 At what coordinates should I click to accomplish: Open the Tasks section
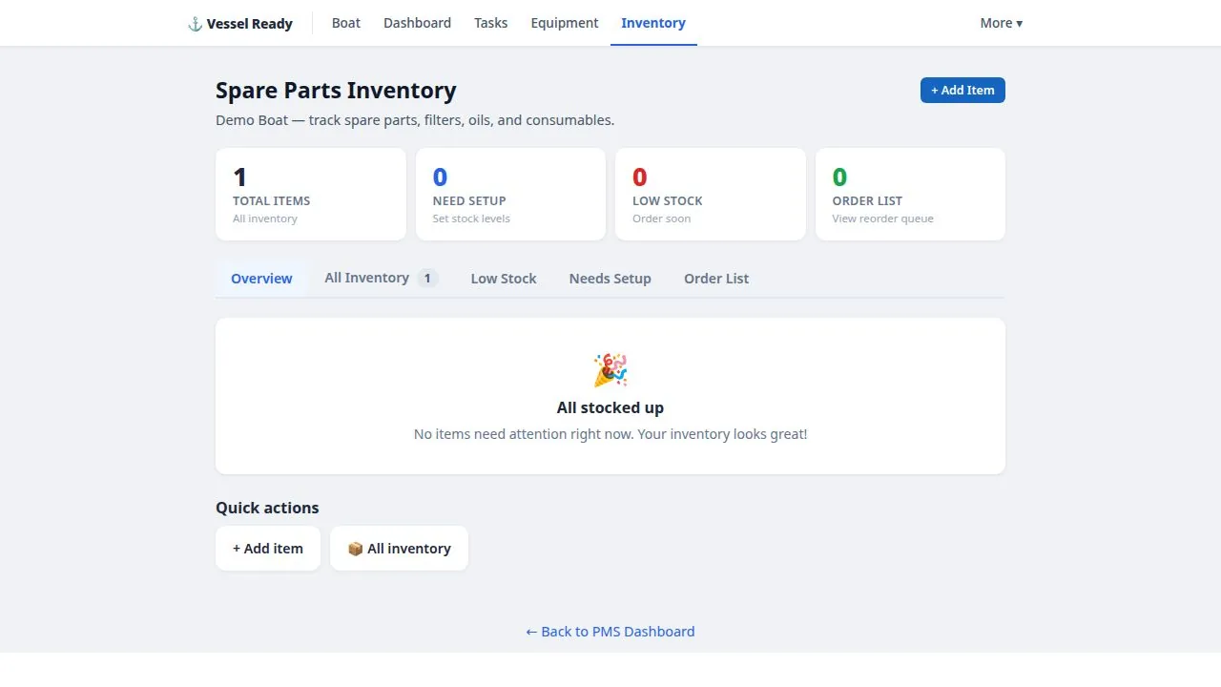(490, 23)
